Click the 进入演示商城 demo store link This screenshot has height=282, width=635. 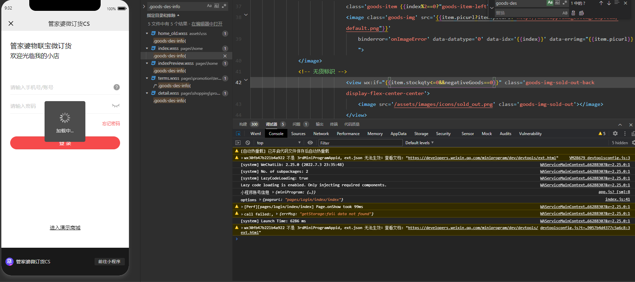[x=65, y=228]
